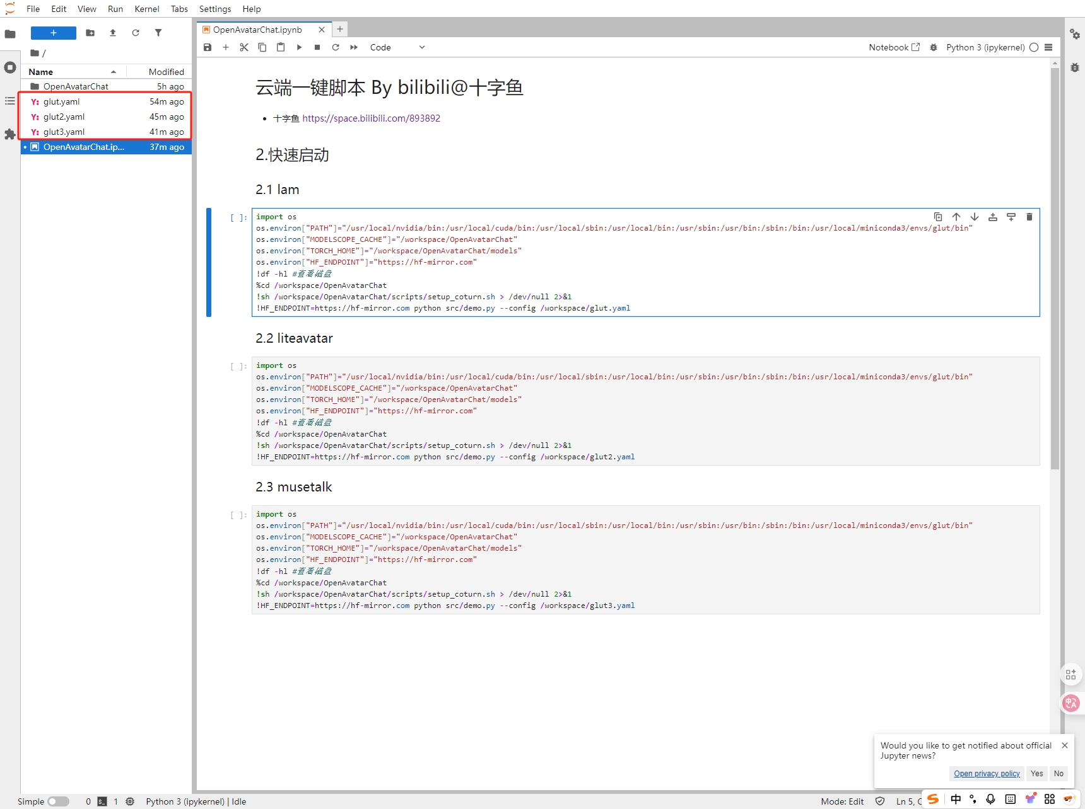Open the Running Terminals and Kernels panel
This screenshot has height=809, width=1085.
[10, 67]
